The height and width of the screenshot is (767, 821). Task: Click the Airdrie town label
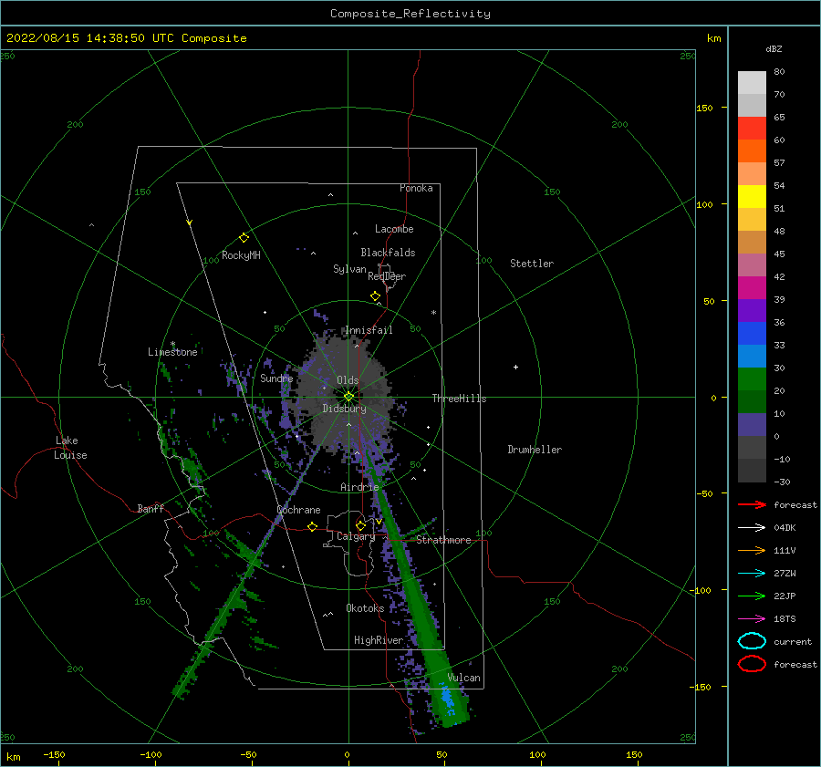pos(359,487)
